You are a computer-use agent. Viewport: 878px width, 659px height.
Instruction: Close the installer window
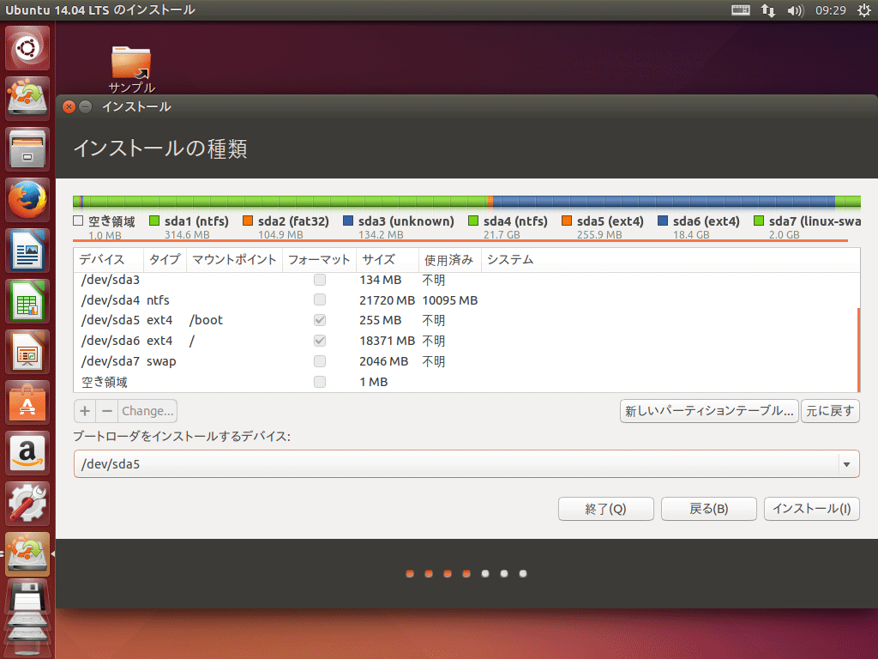[x=69, y=106]
